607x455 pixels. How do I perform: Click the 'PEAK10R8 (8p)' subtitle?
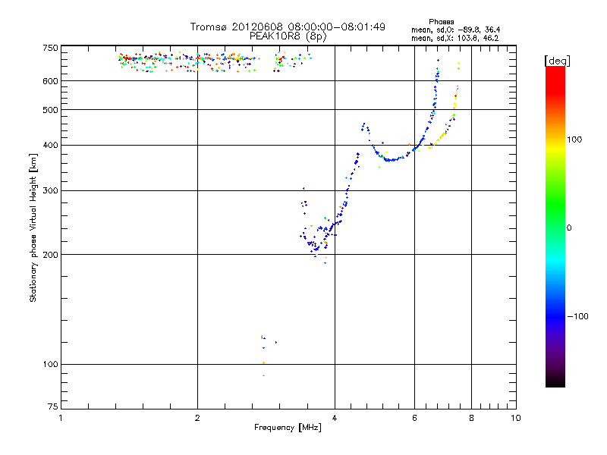tap(288, 36)
